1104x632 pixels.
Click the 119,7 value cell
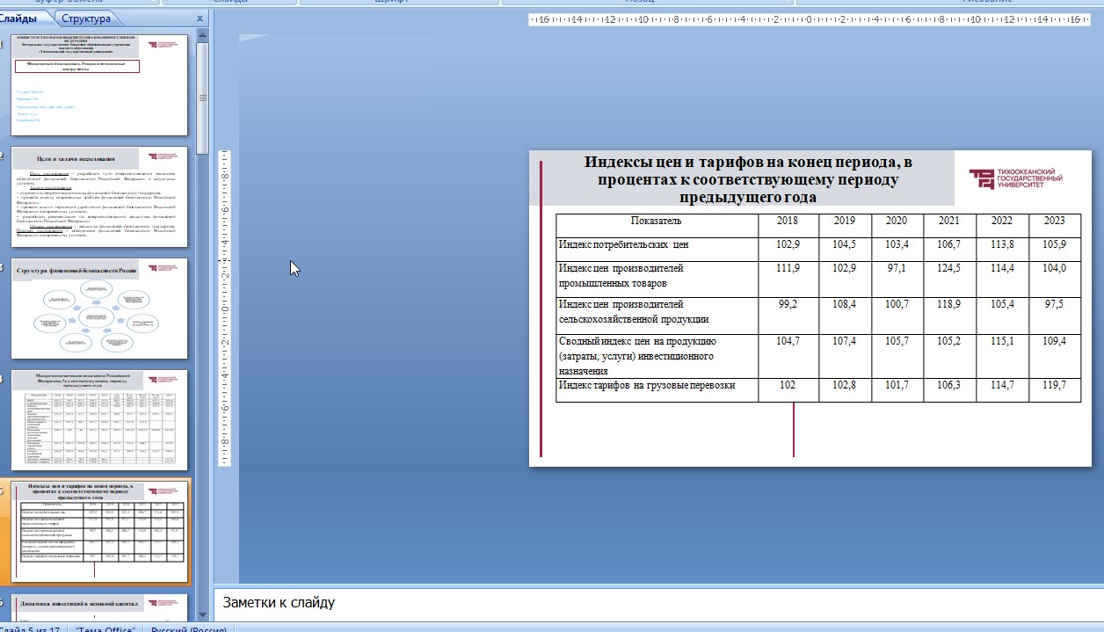(x=1054, y=389)
